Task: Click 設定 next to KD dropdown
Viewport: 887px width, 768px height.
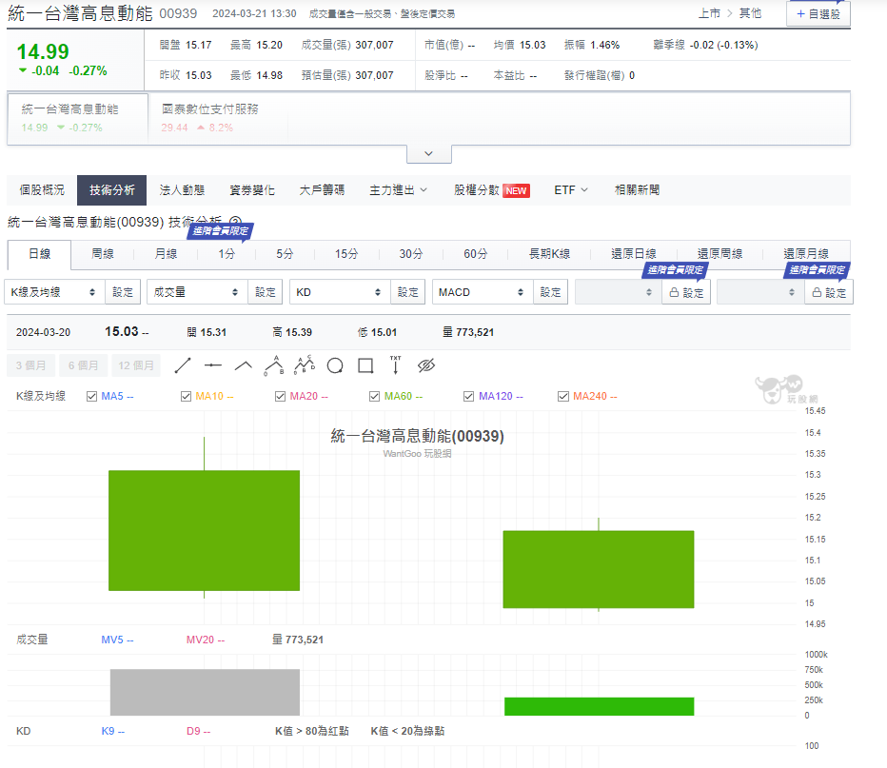Action: pyautogui.click(x=408, y=292)
